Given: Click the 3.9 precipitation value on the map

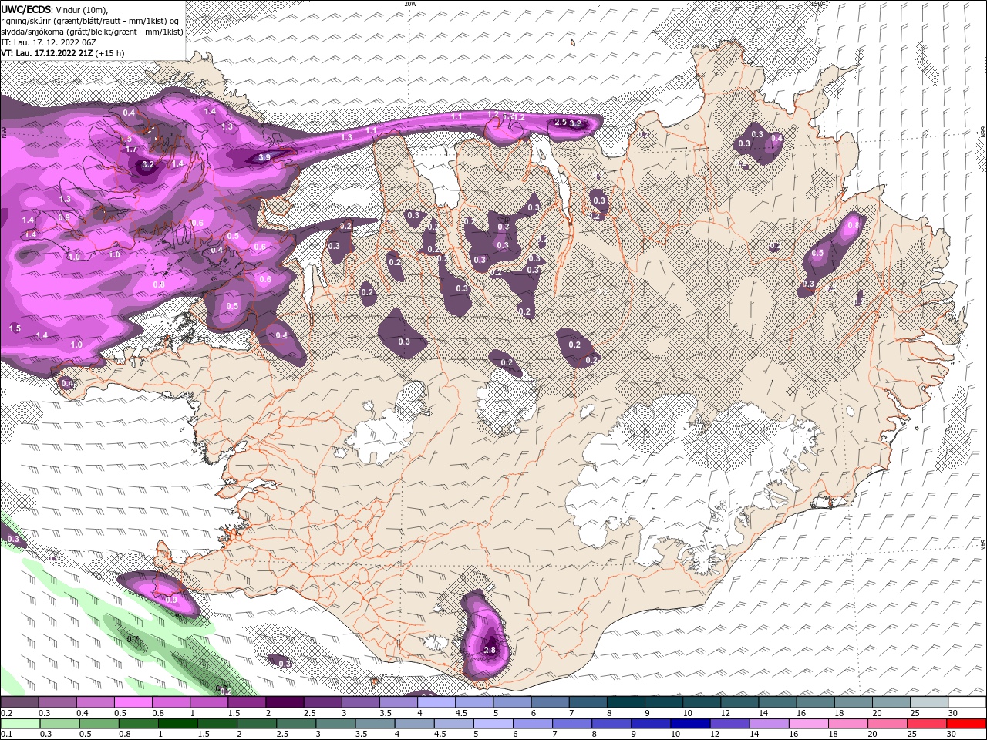Looking at the screenshot, I should coord(264,157).
